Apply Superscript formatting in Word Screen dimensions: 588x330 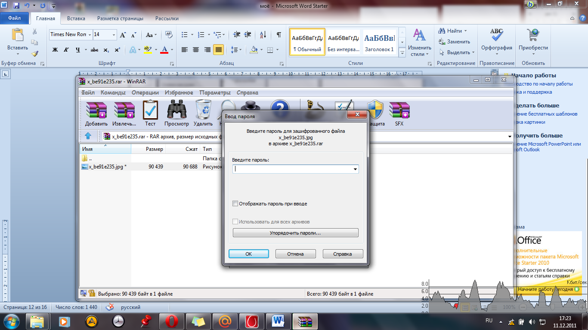(117, 50)
